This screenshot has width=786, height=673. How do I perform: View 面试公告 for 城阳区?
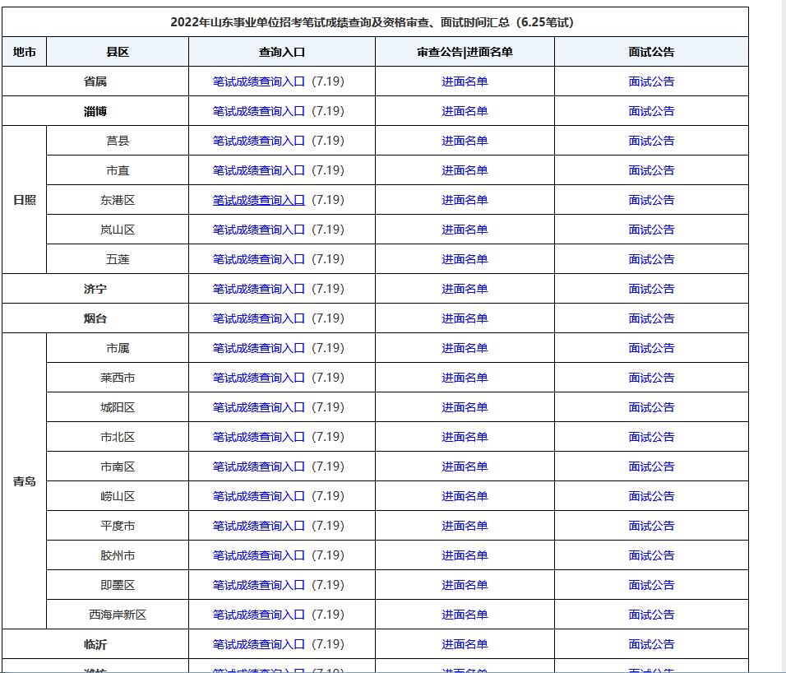tap(652, 406)
